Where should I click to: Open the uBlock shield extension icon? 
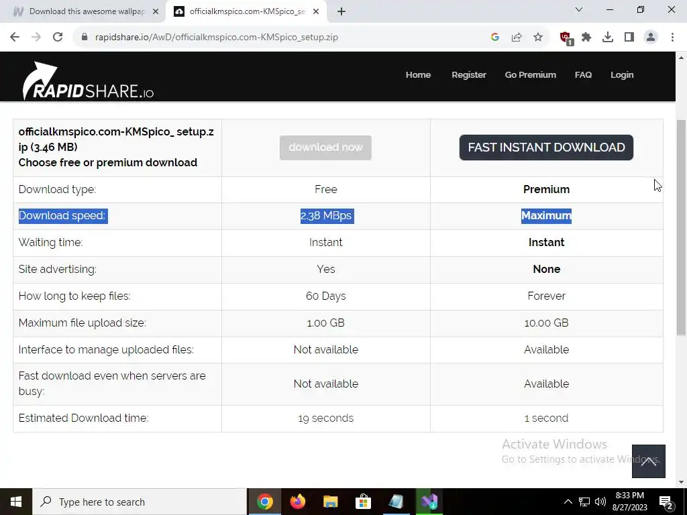coord(566,38)
